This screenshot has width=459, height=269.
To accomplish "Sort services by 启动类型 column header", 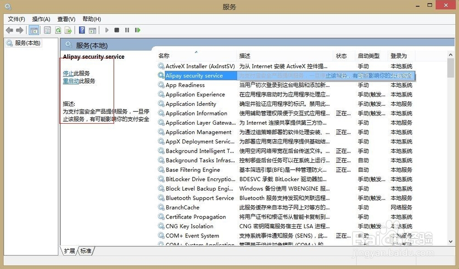I will (369, 56).
